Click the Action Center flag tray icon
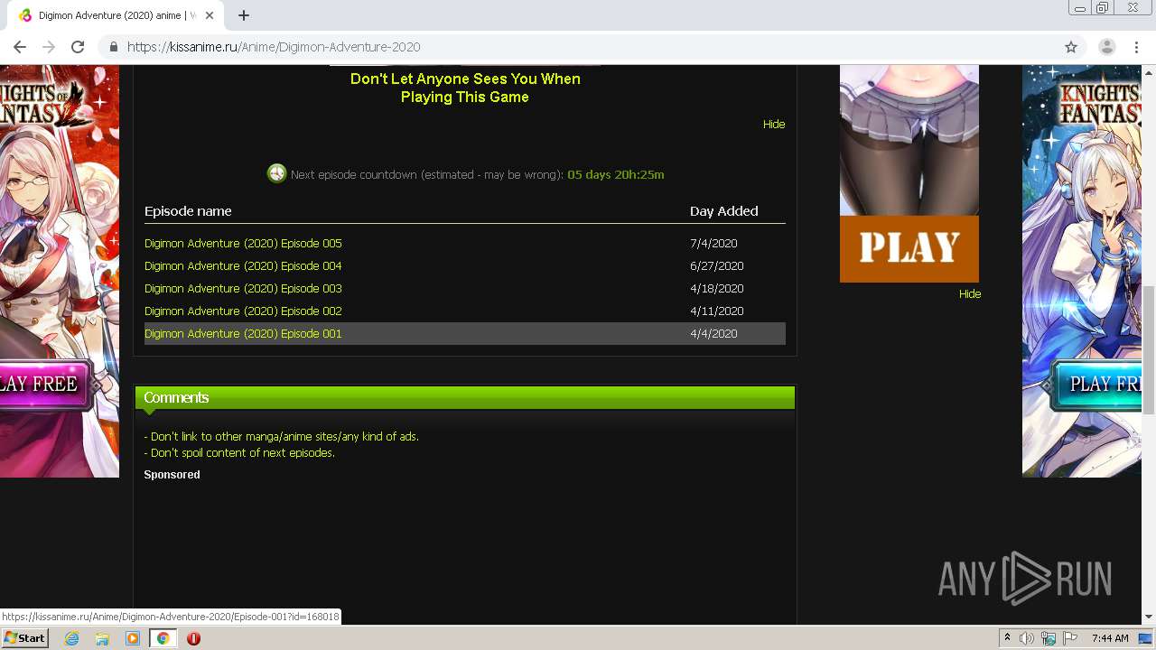1156x650 pixels. tap(1070, 638)
